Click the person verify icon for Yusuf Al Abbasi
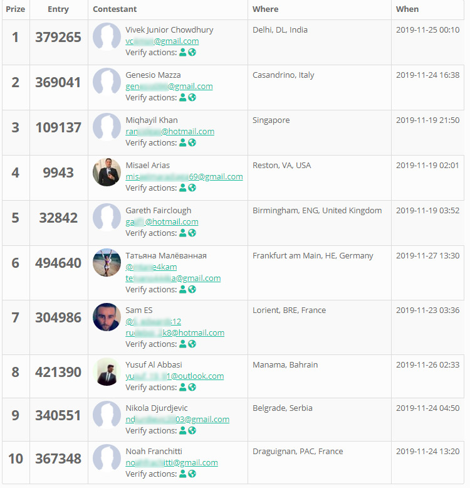Viewport: 470px width, 488px height. [183, 388]
